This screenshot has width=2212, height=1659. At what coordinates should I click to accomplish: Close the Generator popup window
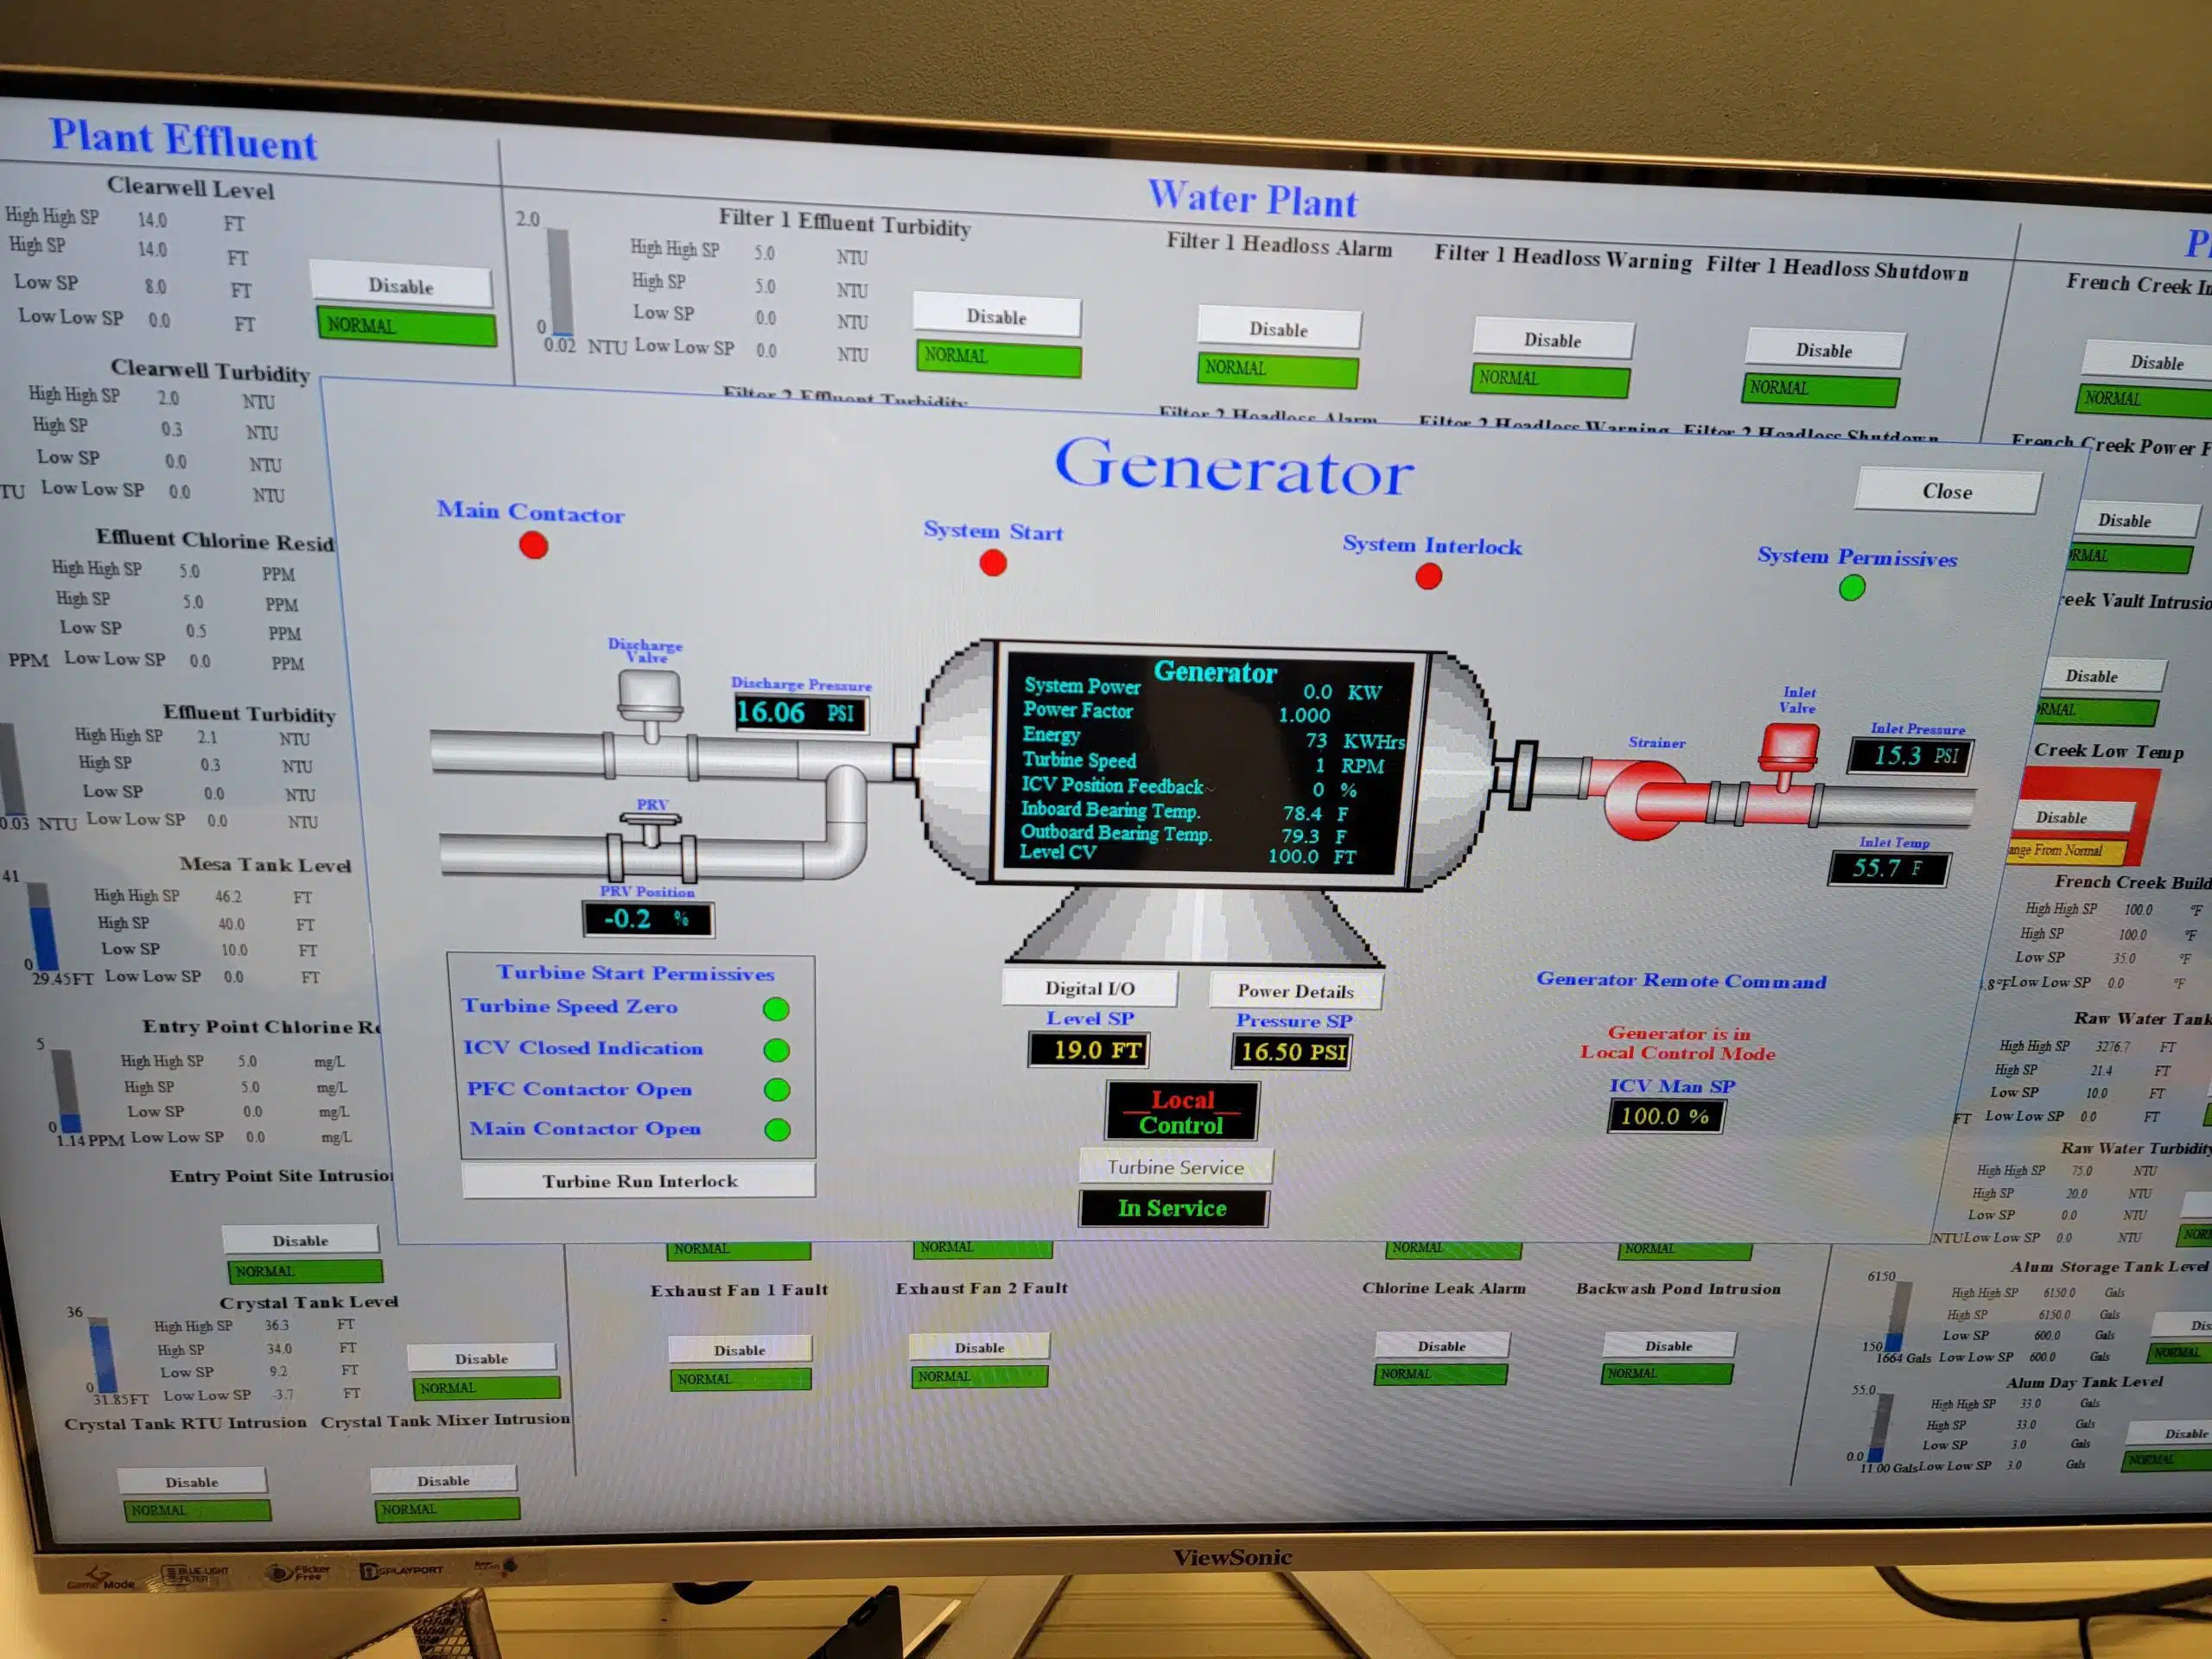pos(1946,491)
